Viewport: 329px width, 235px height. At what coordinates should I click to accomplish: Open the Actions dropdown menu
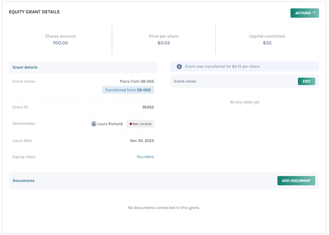tap(304, 13)
